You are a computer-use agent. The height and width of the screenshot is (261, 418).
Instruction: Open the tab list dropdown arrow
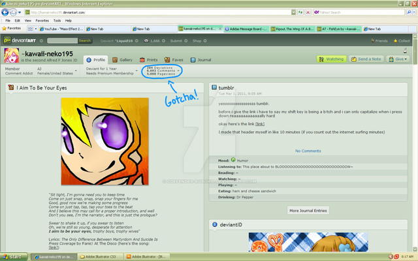tap(36, 29)
